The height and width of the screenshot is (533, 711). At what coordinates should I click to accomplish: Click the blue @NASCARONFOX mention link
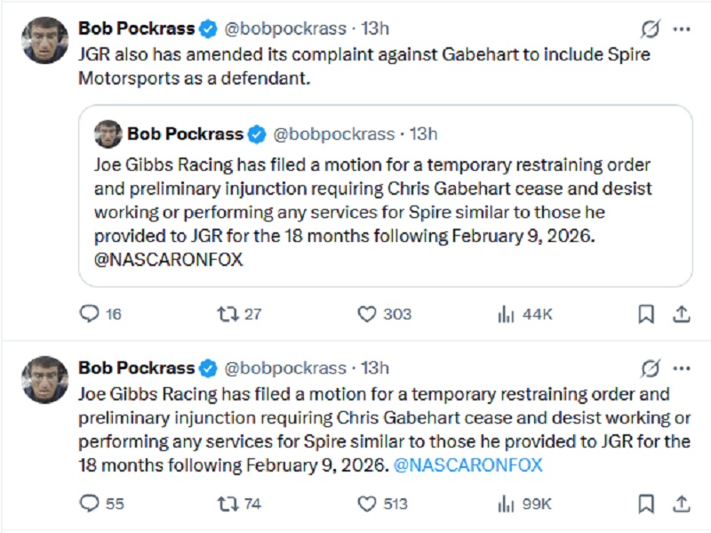coord(467,464)
